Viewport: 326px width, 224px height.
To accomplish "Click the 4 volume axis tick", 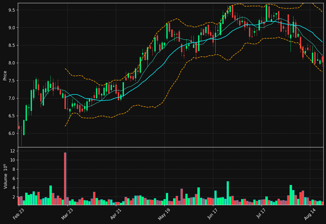I will pyautogui.click(x=14, y=188).
